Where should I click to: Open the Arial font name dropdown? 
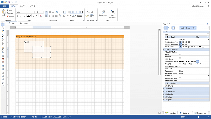click(33, 12)
